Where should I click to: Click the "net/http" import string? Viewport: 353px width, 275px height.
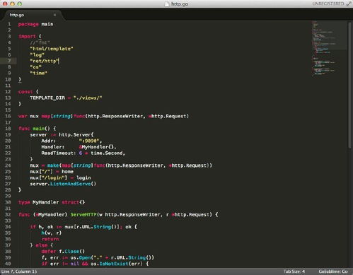point(44,61)
